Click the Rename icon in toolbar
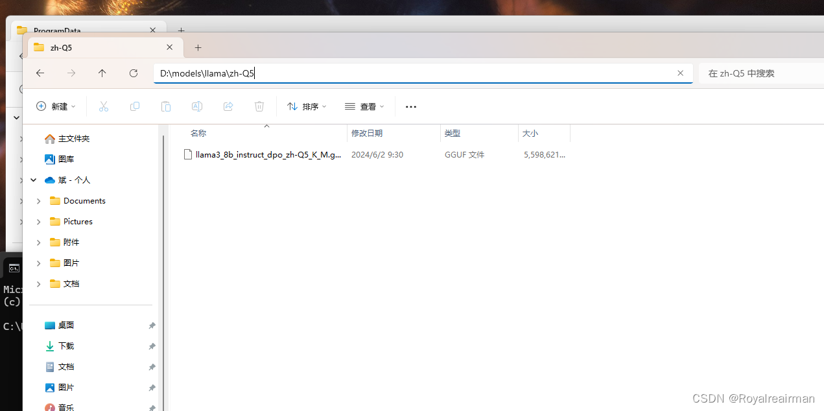 click(x=197, y=106)
